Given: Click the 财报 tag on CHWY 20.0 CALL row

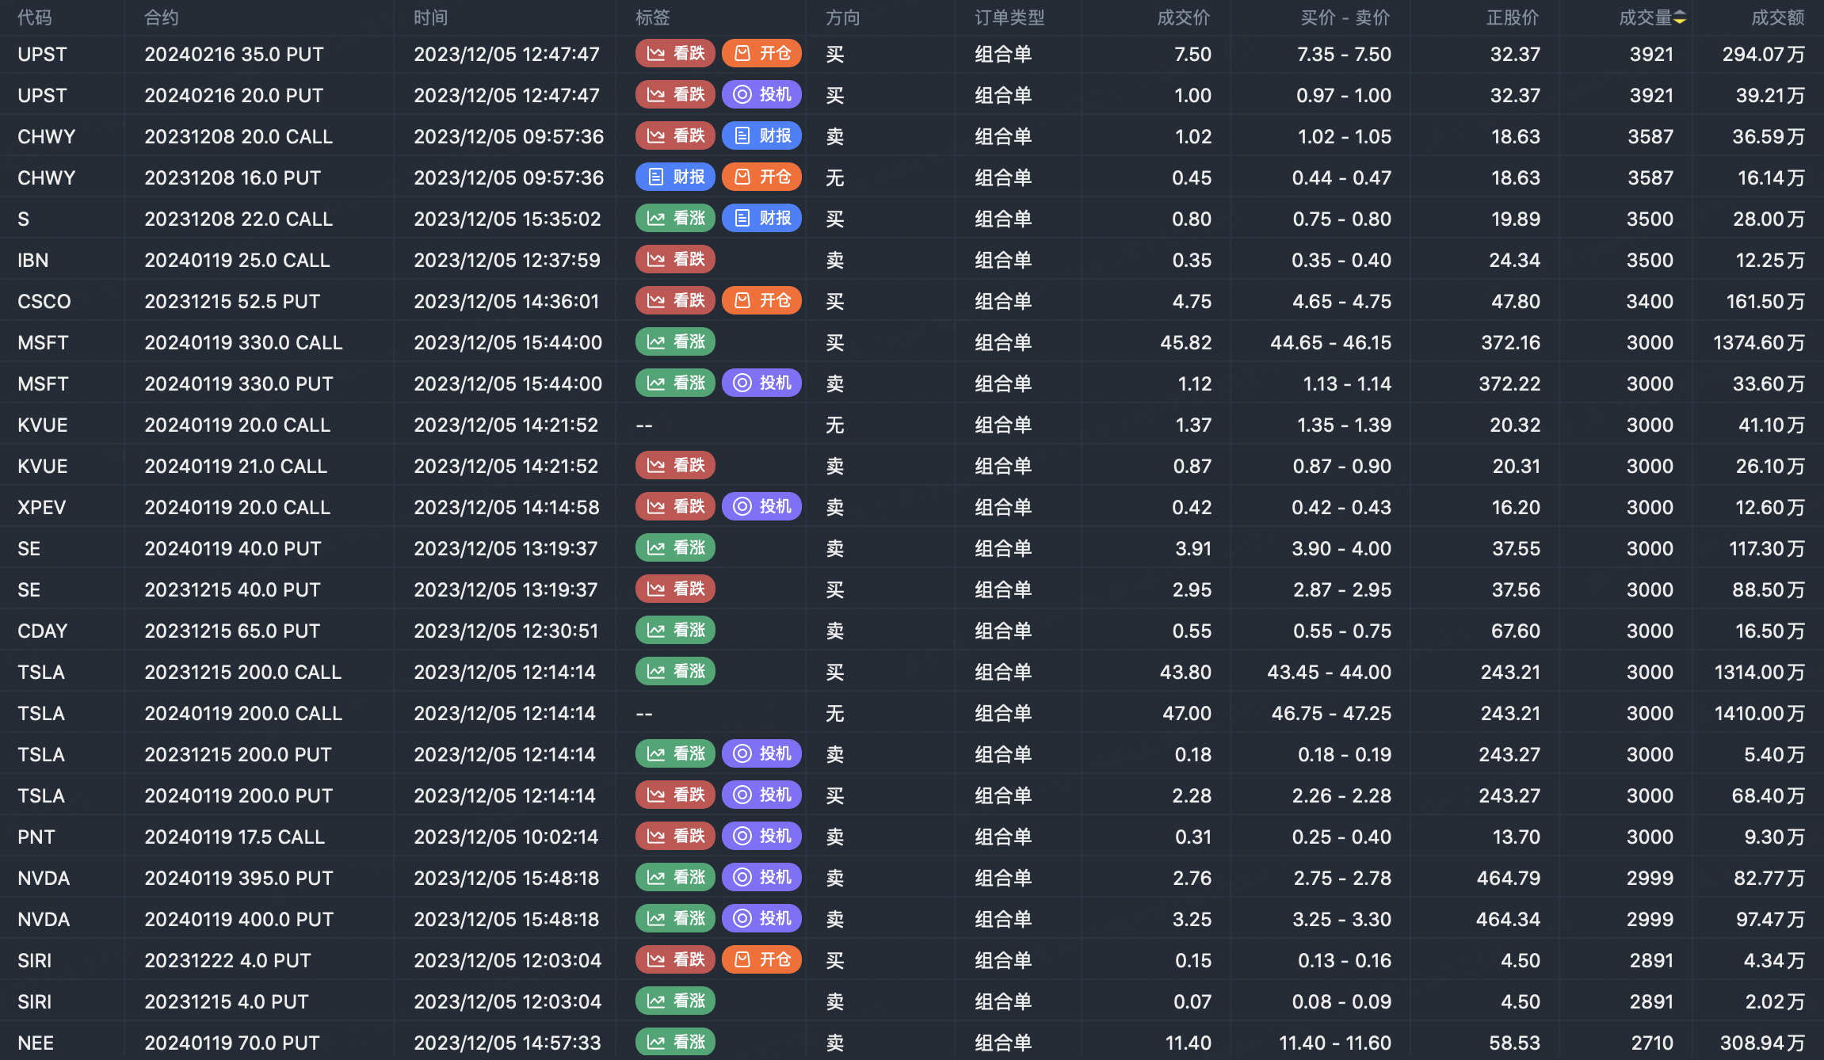Looking at the screenshot, I should click(x=761, y=135).
